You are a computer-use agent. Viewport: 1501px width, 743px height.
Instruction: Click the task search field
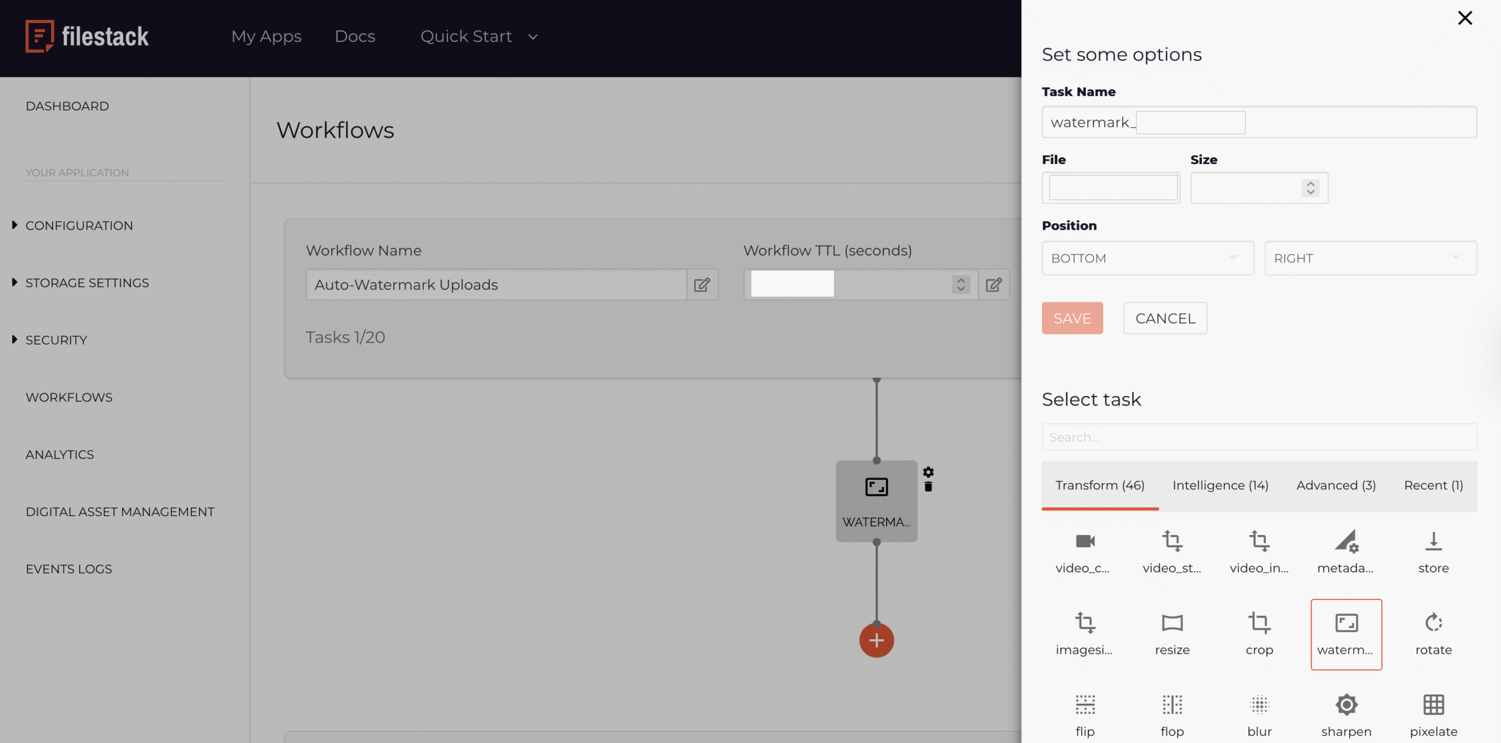point(1259,437)
